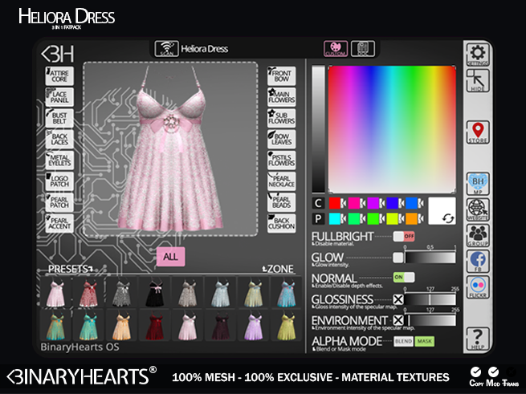Viewport: 526px width, 394px height.
Task: Select the Pearl Beads zone
Action: click(281, 202)
